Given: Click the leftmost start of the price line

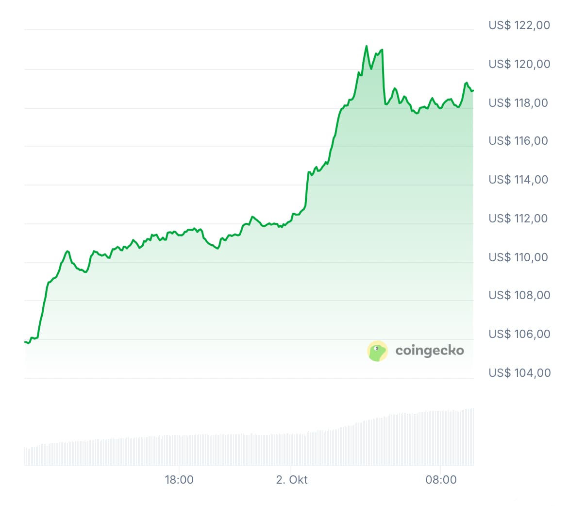Looking at the screenshot, I should point(25,342).
